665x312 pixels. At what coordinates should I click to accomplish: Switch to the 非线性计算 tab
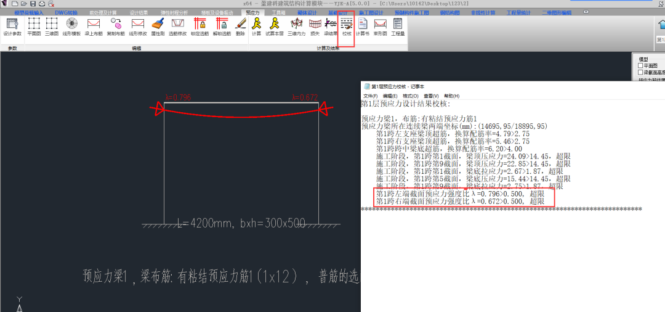483,13
